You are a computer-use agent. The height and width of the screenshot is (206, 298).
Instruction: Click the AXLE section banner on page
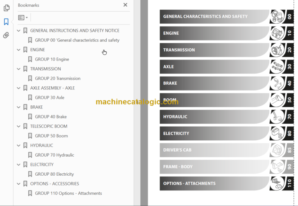tap(214, 66)
